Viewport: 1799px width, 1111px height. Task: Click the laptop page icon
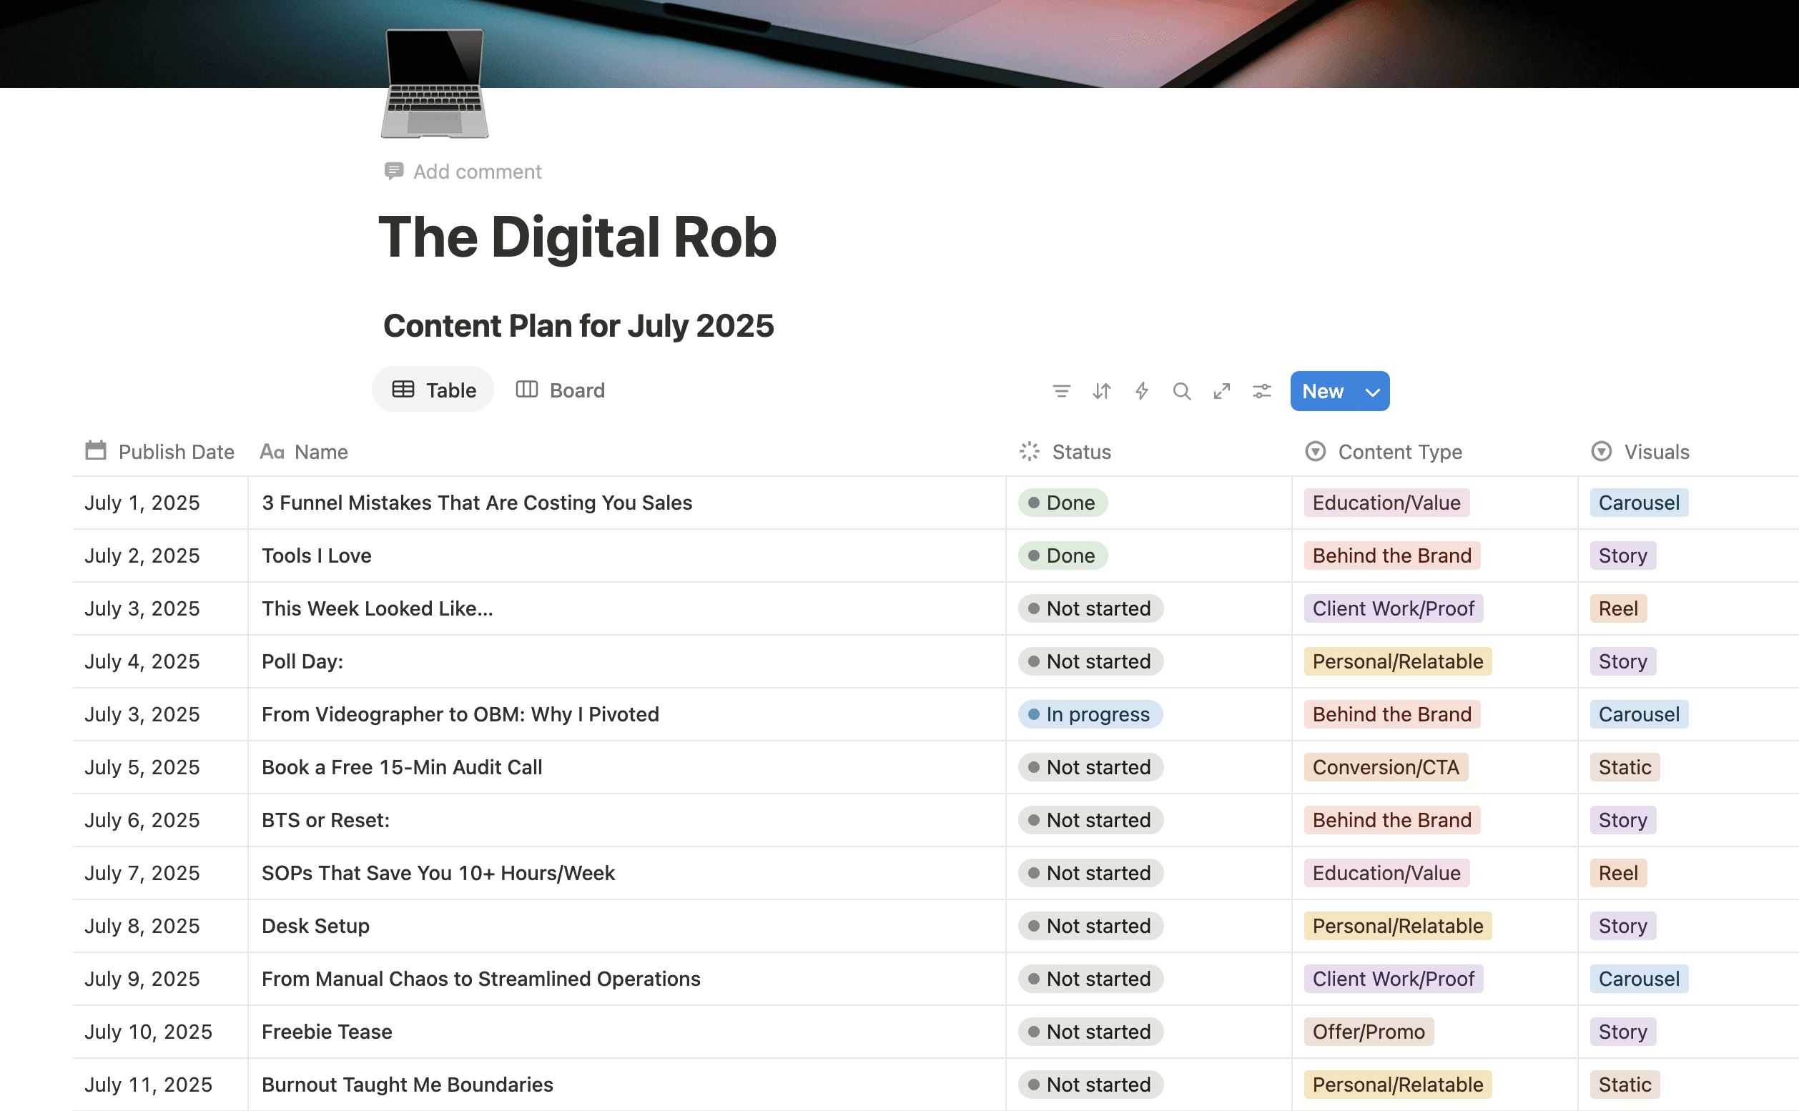(434, 83)
